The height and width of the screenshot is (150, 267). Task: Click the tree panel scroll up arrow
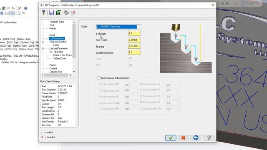[x=74, y=22]
